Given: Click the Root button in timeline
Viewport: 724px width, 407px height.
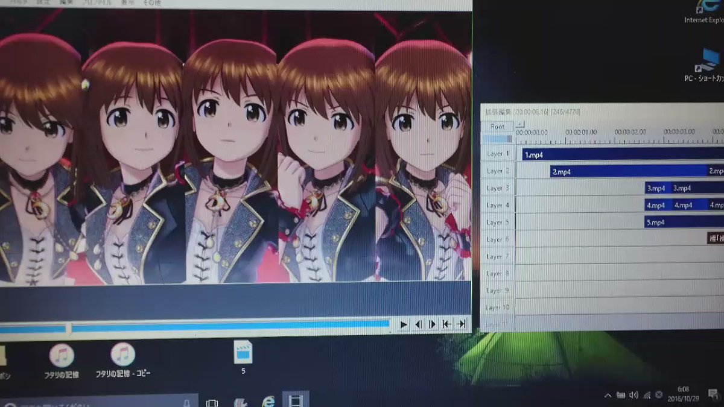Looking at the screenshot, I should 498,127.
